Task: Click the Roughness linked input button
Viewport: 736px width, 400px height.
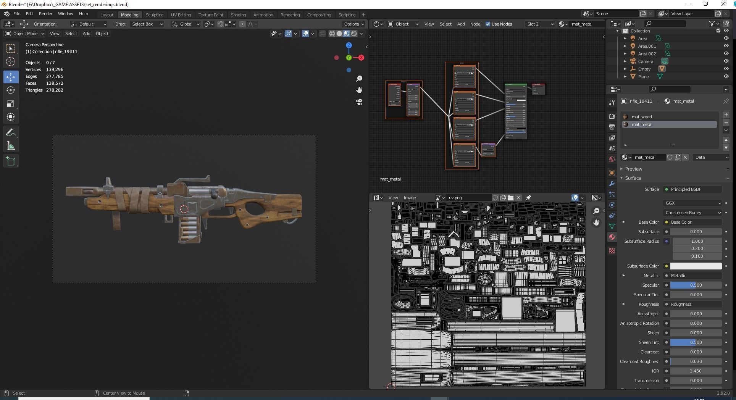Action: (692, 304)
